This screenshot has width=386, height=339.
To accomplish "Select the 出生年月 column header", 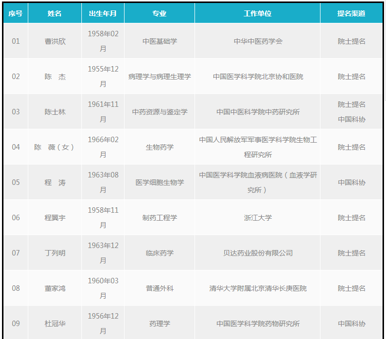I will (x=103, y=13).
